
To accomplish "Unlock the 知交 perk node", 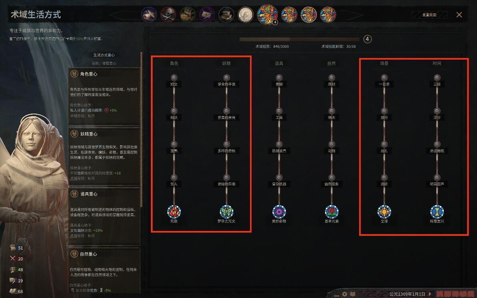I will tap(174, 78).
